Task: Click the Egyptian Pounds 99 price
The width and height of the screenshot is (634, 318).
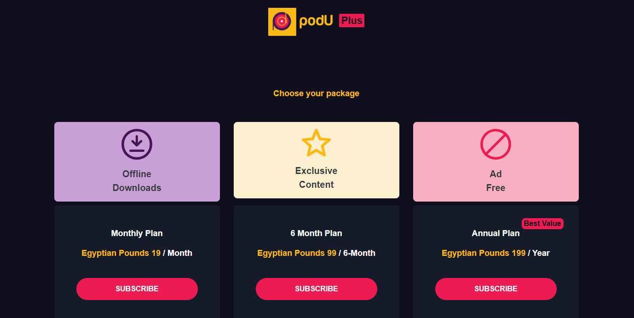Action: [297, 253]
